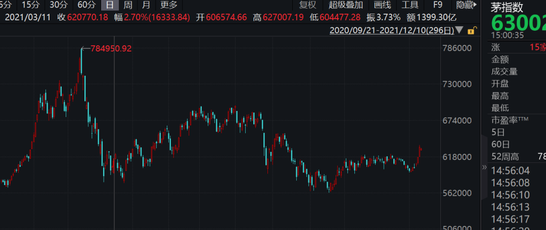Click the 15:00:35 timestamp
Image resolution: width=546 pixels, height=230 pixels.
tap(508, 35)
